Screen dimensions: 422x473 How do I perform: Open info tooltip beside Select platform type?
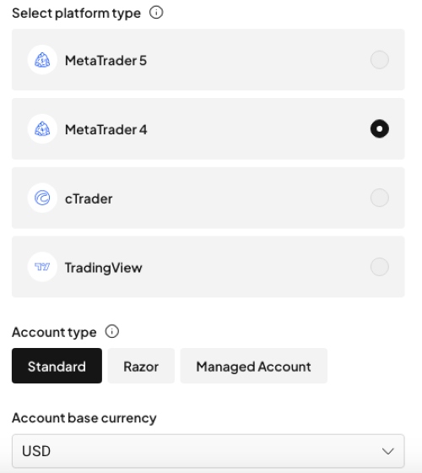(x=156, y=13)
